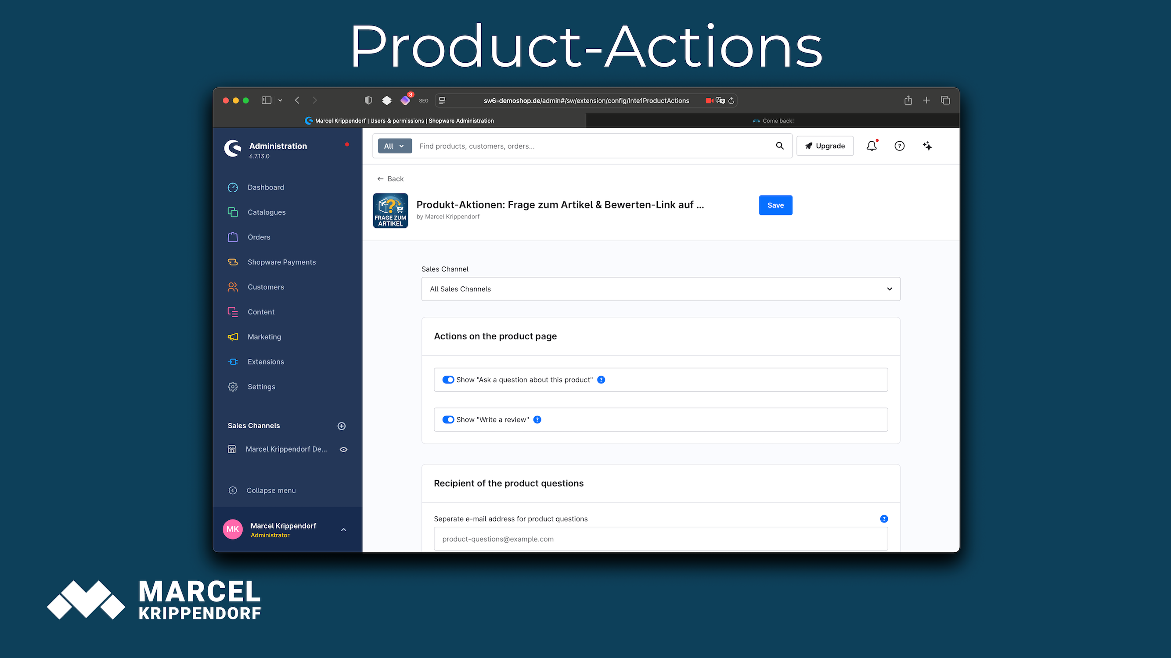Show storefront via eye icon for Marcel Krippendorf channel
Viewport: 1171px width, 658px height.
pos(344,449)
